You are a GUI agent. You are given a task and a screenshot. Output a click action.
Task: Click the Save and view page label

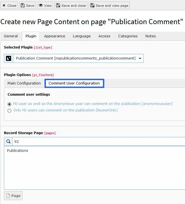112,6
